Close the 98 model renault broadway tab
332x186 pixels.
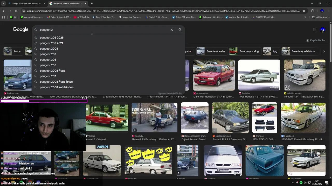pos(85,4)
